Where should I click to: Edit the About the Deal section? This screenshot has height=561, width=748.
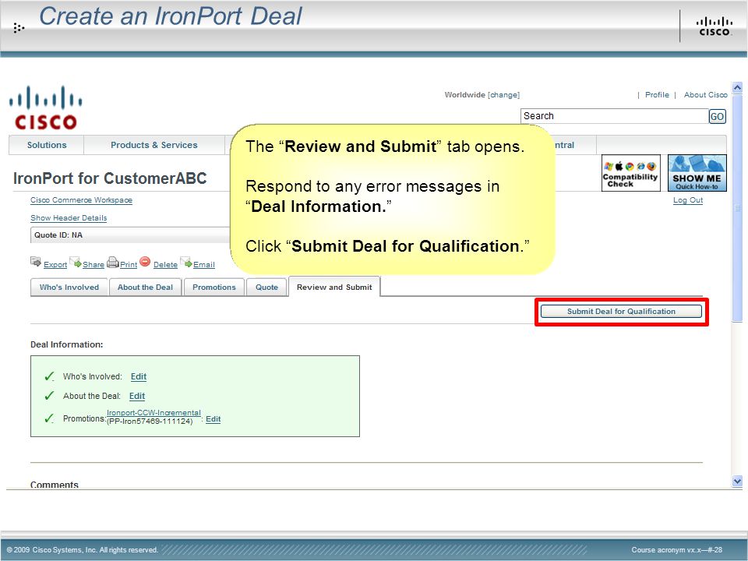[137, 396]
